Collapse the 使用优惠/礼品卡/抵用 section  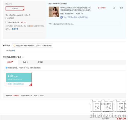pyautogui.click(x=23, y=57)
